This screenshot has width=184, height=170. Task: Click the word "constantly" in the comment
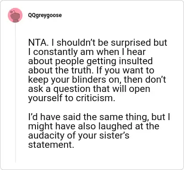tap(55, 52)
